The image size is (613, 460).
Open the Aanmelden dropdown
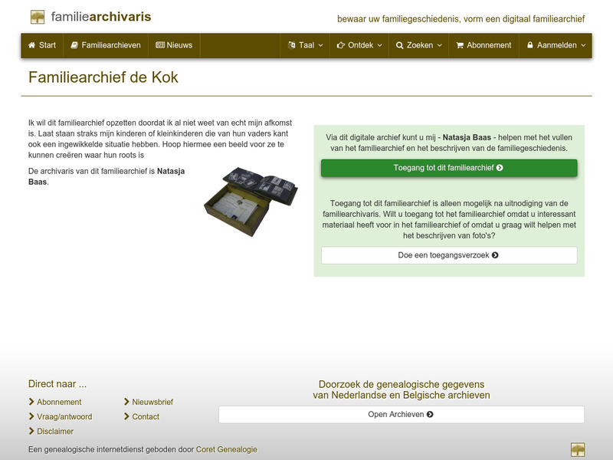(x=553, y=45)
